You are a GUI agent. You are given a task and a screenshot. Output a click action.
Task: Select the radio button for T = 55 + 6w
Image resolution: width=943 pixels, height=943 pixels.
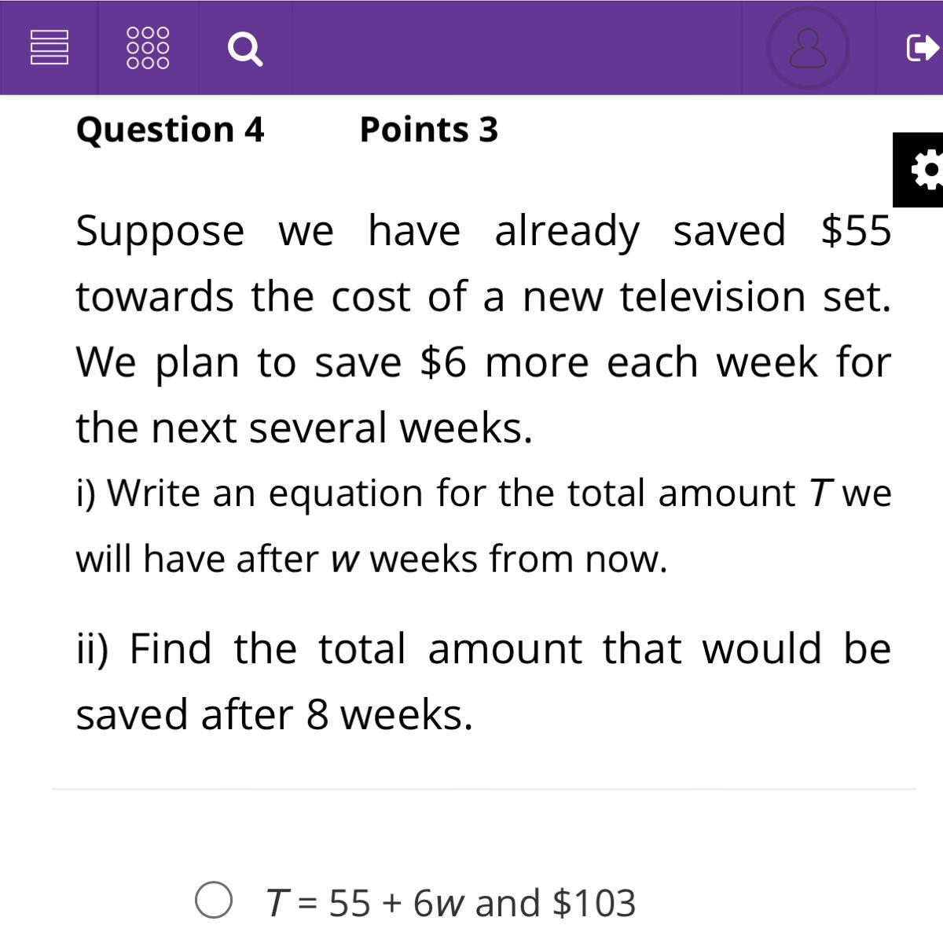[x=213, y=901]
